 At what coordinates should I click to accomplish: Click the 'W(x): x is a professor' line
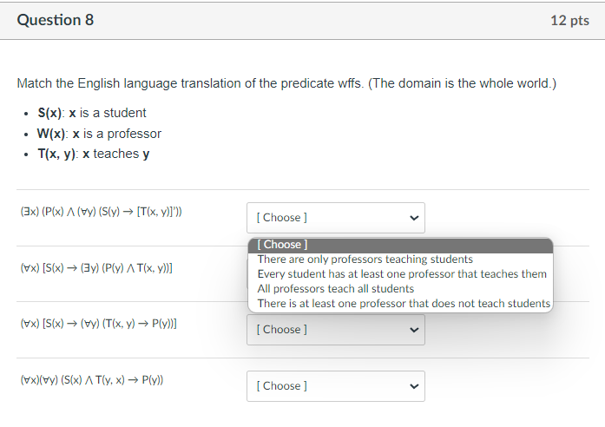[x=99, y=134]
